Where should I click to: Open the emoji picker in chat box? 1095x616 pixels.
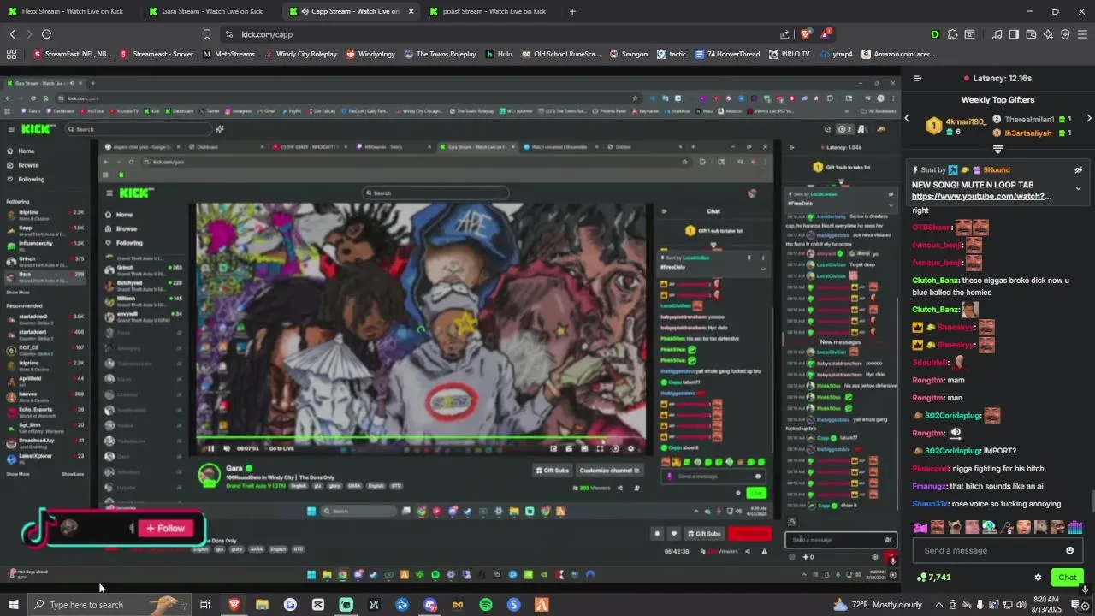[1069, 550]
